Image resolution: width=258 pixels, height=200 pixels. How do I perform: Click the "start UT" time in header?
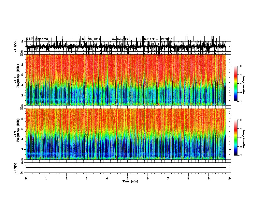157,39
